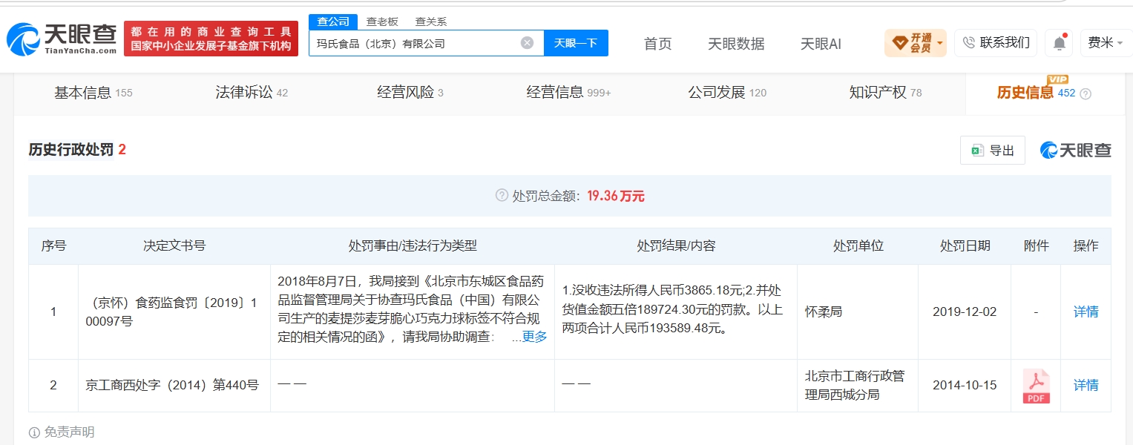Click the penalty total 19.36万元
1133x445 pixels.
point(615,196)
